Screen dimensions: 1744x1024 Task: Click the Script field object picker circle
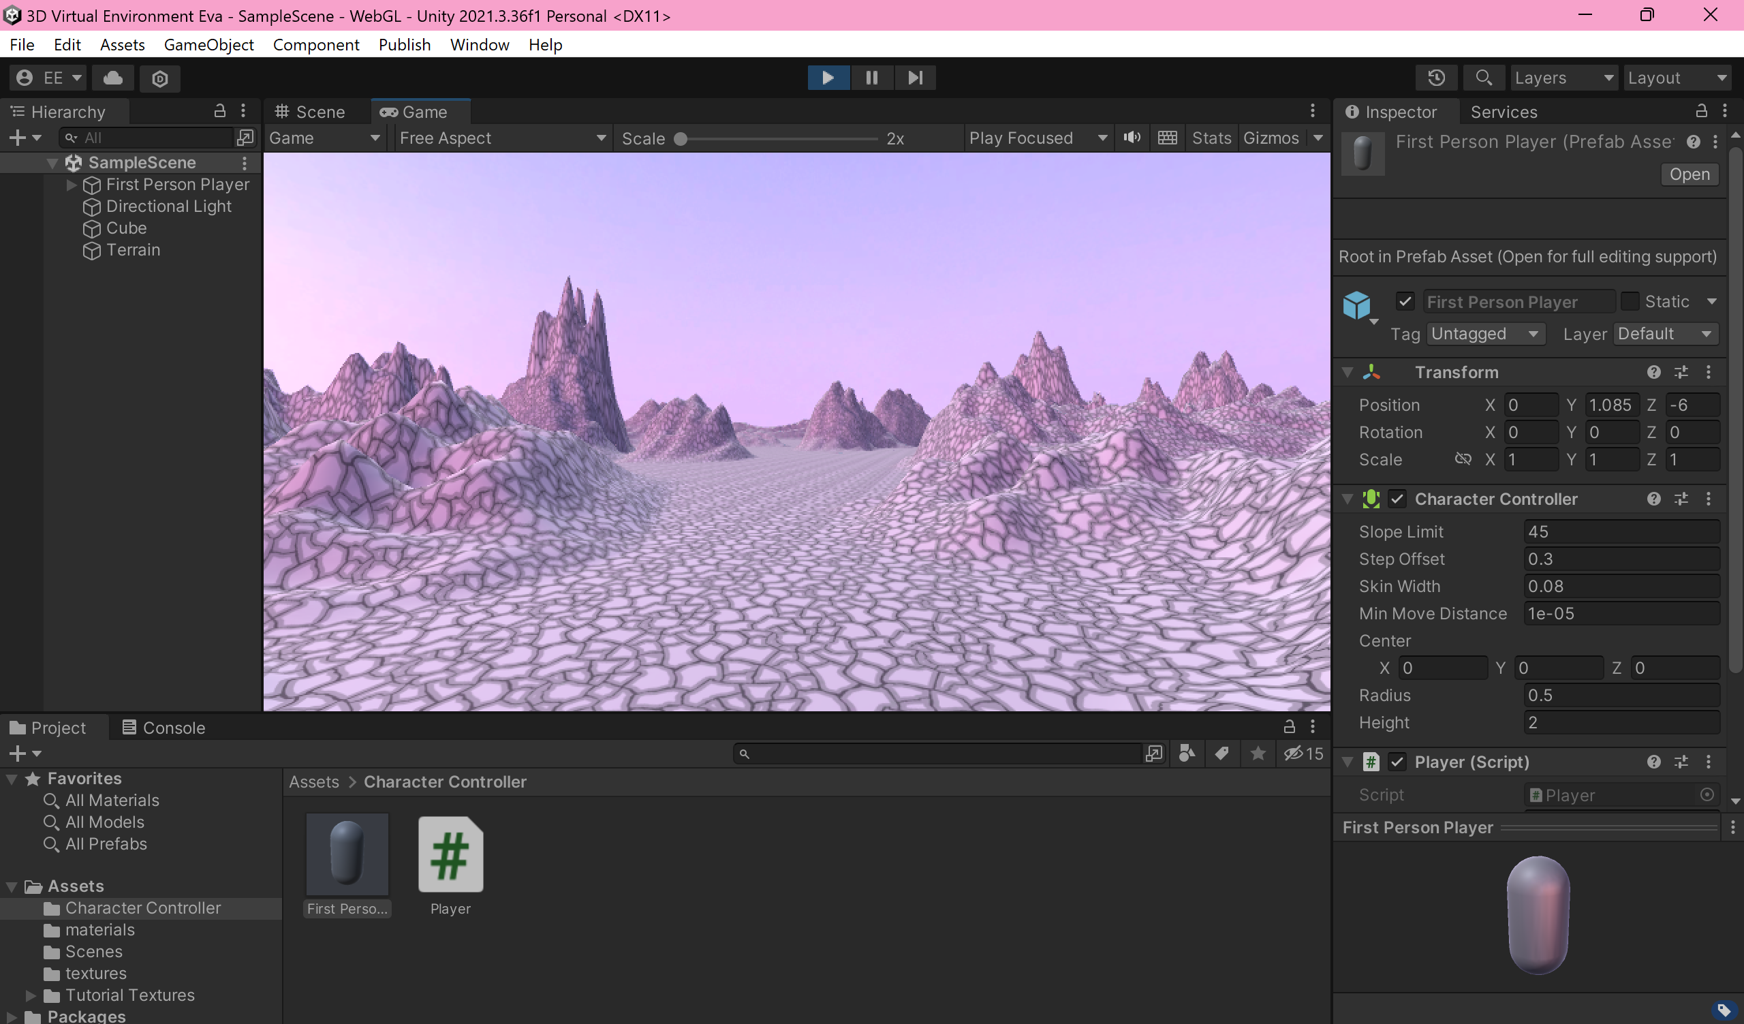pos(1707,794)
